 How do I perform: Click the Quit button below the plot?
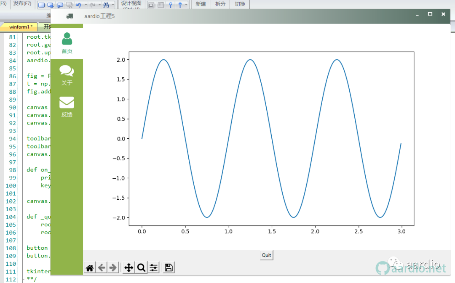click(266, 255)
